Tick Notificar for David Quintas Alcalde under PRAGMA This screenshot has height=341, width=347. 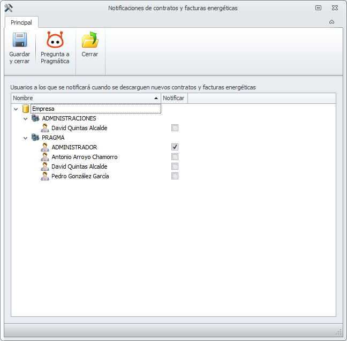(175, 166)
